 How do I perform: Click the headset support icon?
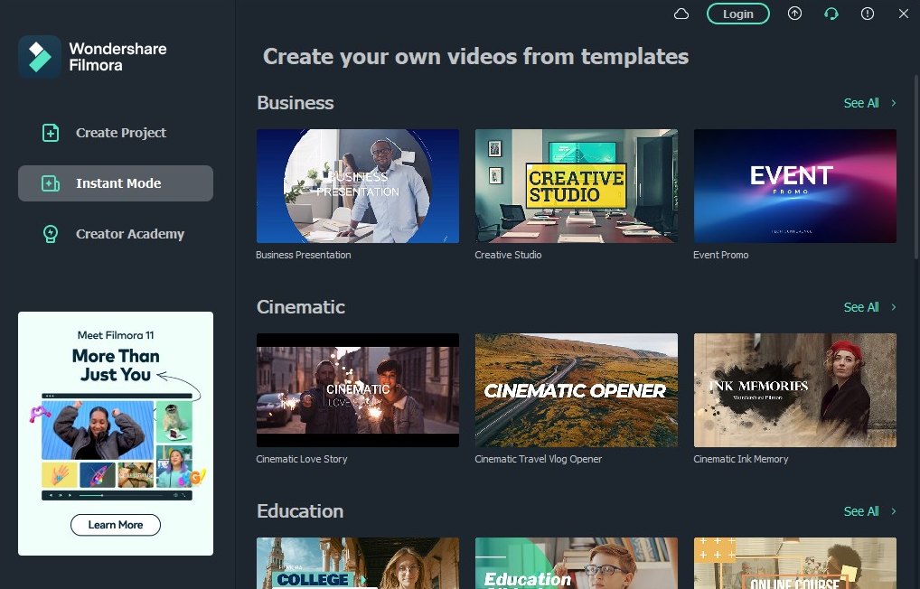tap(831, 14)
